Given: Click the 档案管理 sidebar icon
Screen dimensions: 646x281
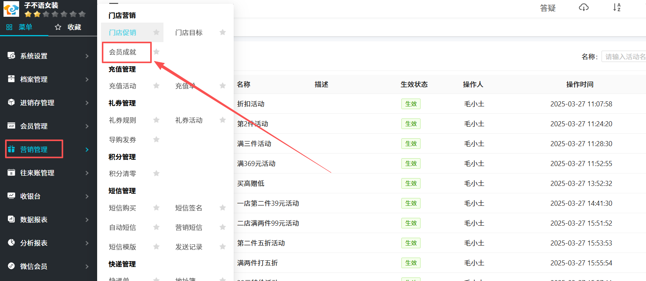Looking at the screenshot, I should [11, 79].
